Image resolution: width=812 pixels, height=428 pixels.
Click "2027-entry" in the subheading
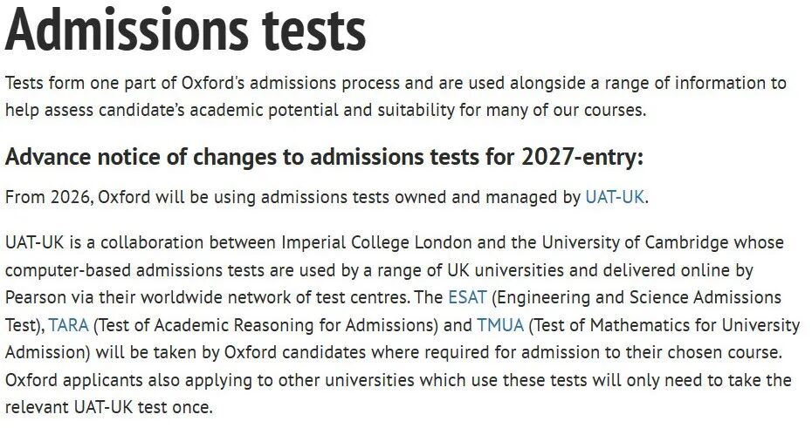[x=581, y=159]
